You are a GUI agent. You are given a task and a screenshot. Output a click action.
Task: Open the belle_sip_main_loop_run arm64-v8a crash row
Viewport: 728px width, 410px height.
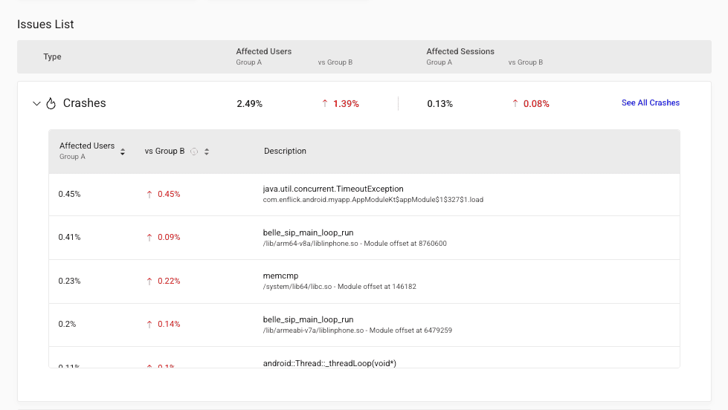tap(308, 232)
